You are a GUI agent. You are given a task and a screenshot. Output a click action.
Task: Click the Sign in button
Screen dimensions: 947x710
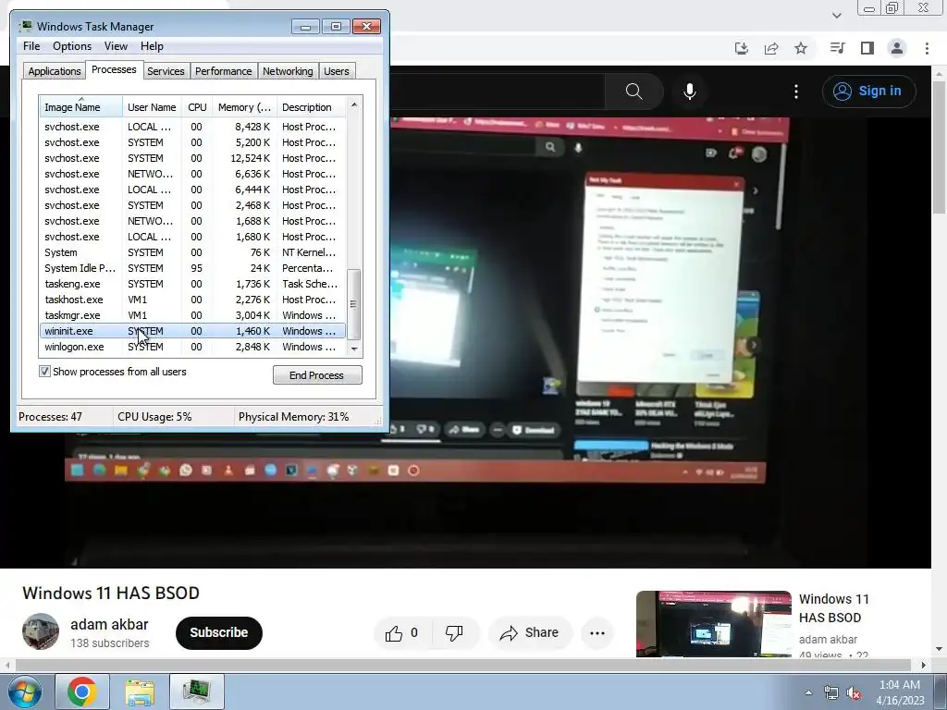(x=868, y=92)
